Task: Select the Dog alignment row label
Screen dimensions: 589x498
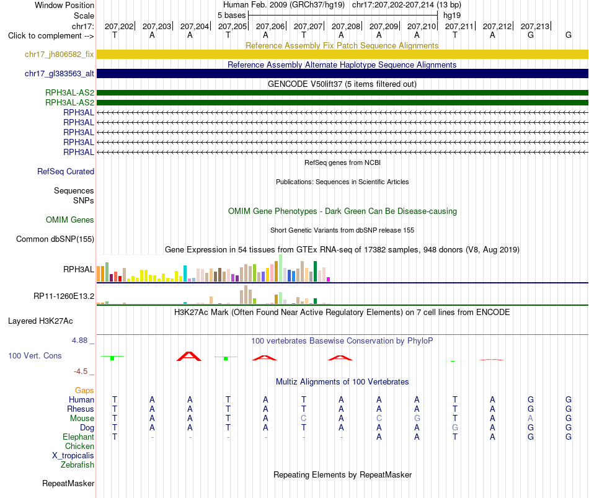Action: coord(87,428)
